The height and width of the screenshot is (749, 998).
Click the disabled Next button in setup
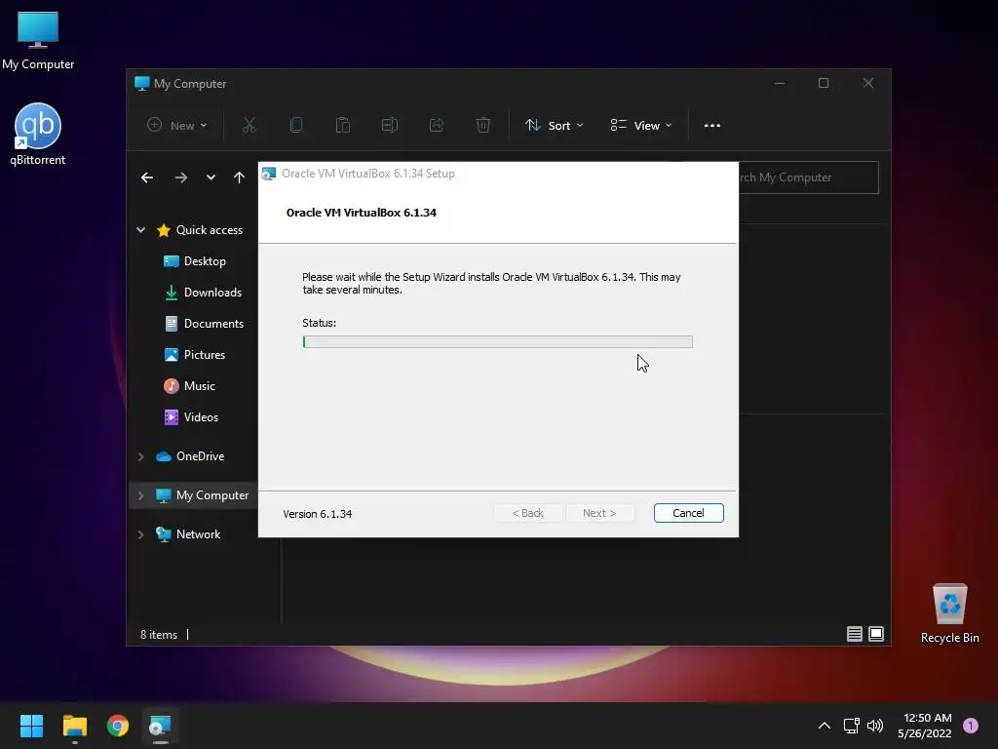[x=599, y=513]
